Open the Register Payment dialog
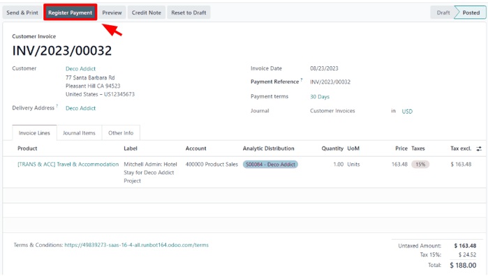488x276 pixels. pos(71,13)
